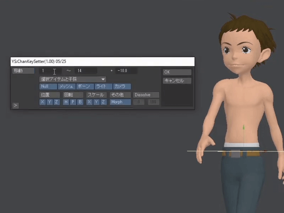Click the Dissolve button
Screen dimensions: 284x213
[x=146, y=95]
